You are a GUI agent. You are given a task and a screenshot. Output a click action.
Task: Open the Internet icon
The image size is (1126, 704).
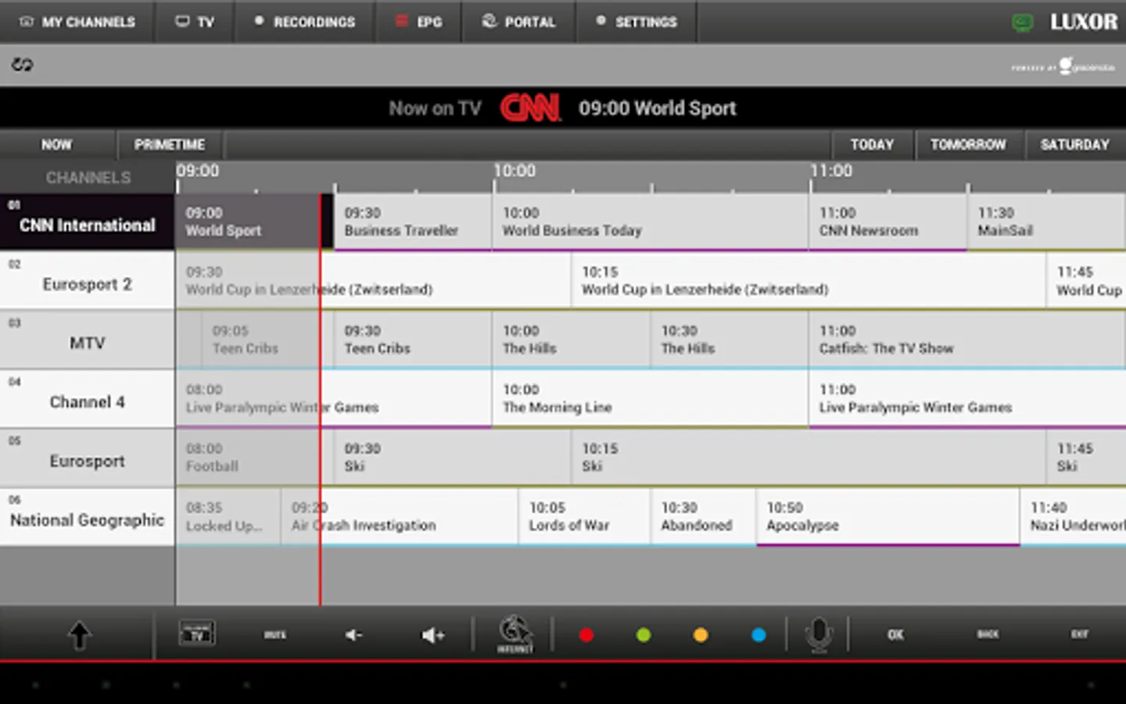tap(515, 634)
